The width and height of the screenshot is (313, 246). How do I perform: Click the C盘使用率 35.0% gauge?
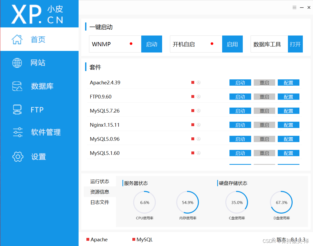coord(237,202)
